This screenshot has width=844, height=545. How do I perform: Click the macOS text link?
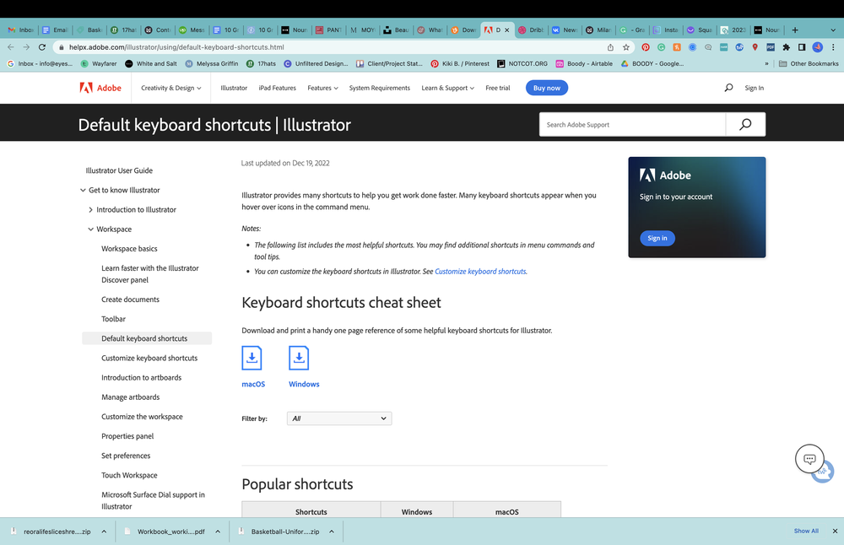click(253, 384)
